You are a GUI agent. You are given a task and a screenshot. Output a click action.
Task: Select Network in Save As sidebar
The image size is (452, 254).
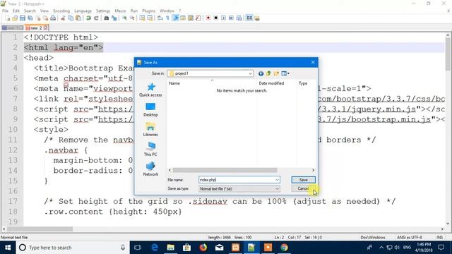click(150, 169)
